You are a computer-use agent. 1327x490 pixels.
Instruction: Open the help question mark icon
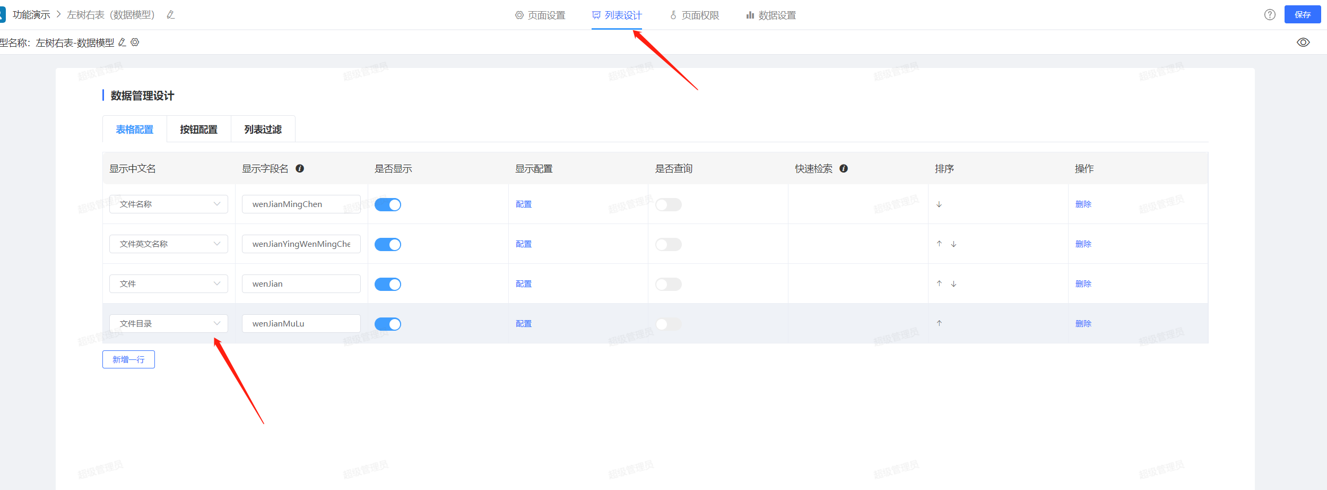point(1270,15)
